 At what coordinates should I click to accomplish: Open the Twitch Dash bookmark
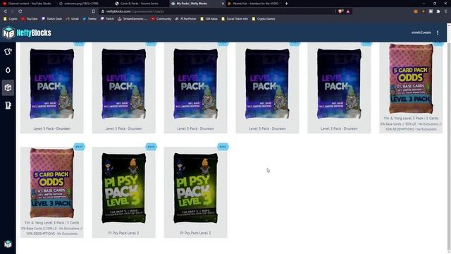coord(51,19)
